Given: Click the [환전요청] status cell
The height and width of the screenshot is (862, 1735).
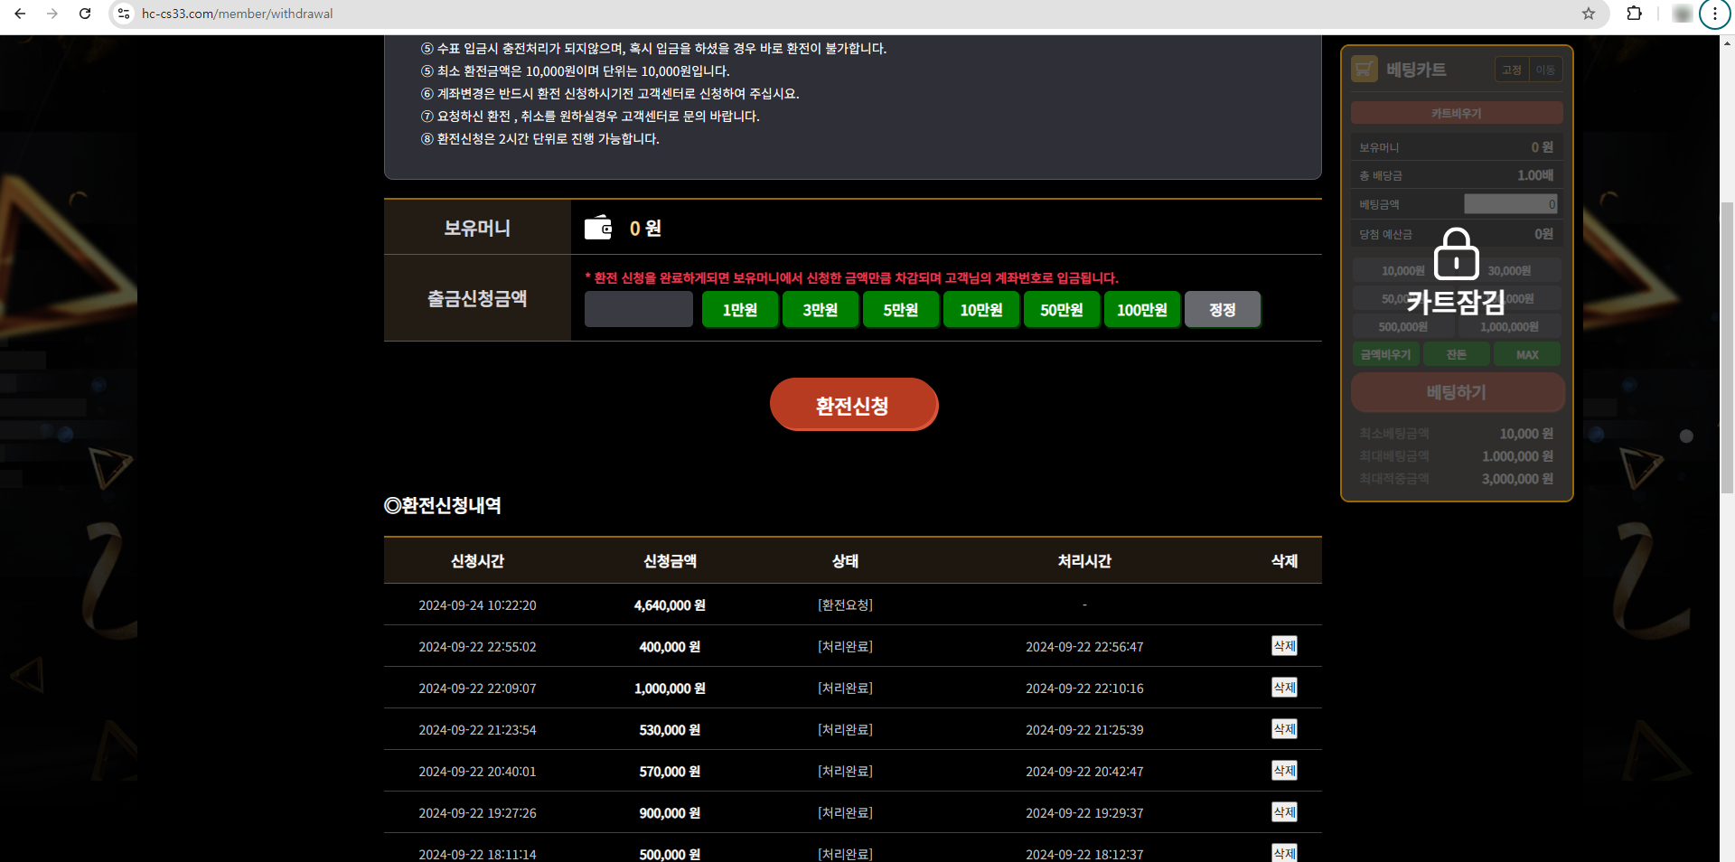Looking at the screenshot, I should pos(845,605).
